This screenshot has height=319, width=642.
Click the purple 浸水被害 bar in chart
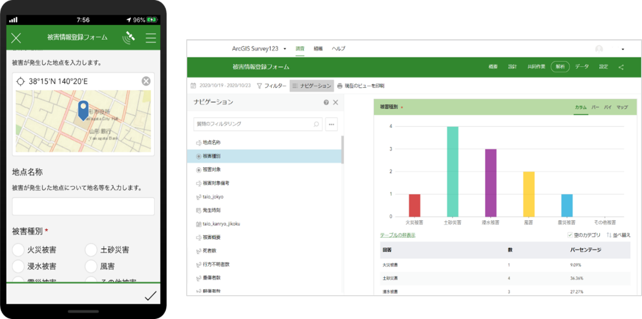[490, 183]
